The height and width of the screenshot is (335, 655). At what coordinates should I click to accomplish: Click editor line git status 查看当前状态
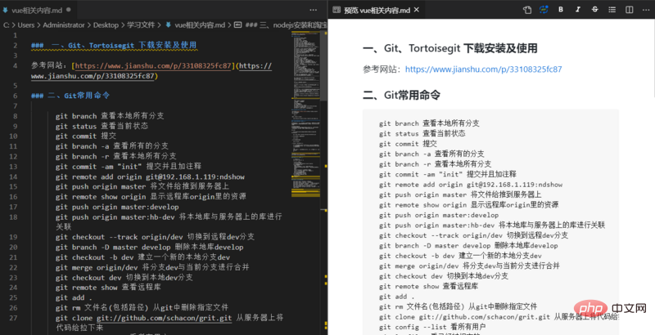(102, 126)
